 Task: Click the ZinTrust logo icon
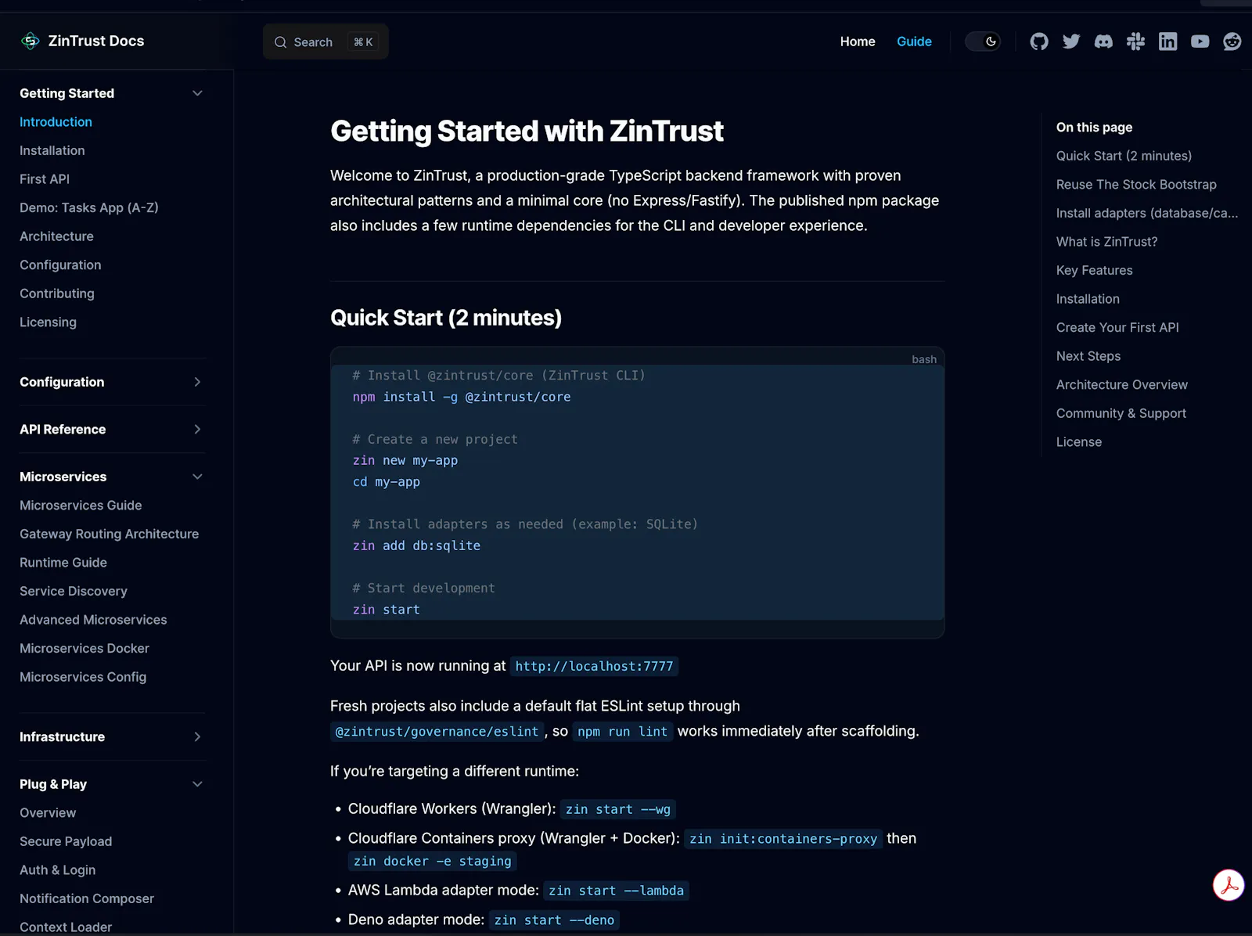pyautogui.click(x=31, y=41)
